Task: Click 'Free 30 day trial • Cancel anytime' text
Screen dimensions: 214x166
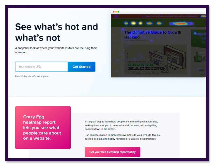Action: 32,76
